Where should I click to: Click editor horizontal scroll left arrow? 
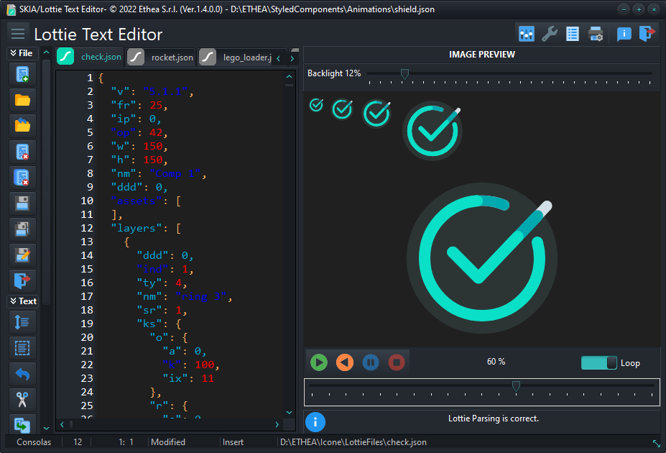click(x=62, y=424)
